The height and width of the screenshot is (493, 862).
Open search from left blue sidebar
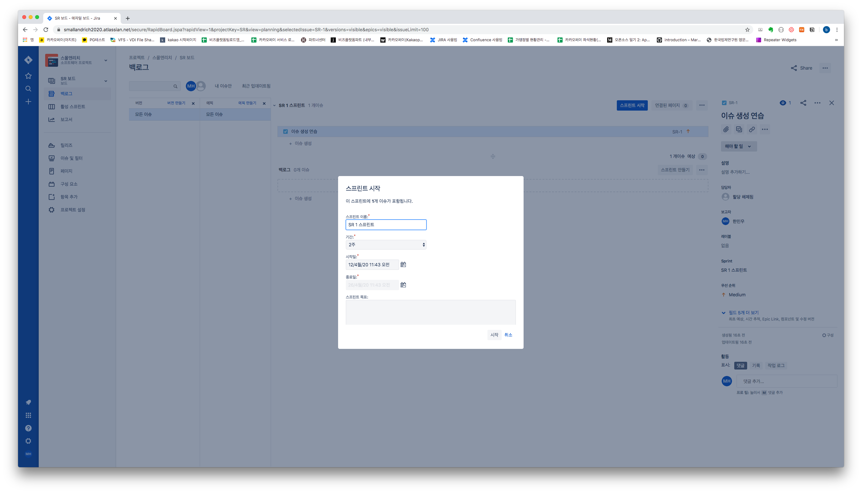(x=28, y=89)
